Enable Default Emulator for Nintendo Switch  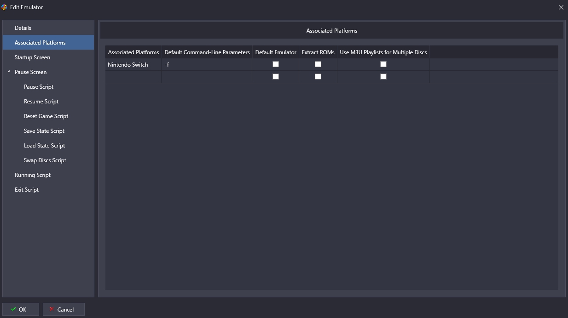click(x=276, y=64)
